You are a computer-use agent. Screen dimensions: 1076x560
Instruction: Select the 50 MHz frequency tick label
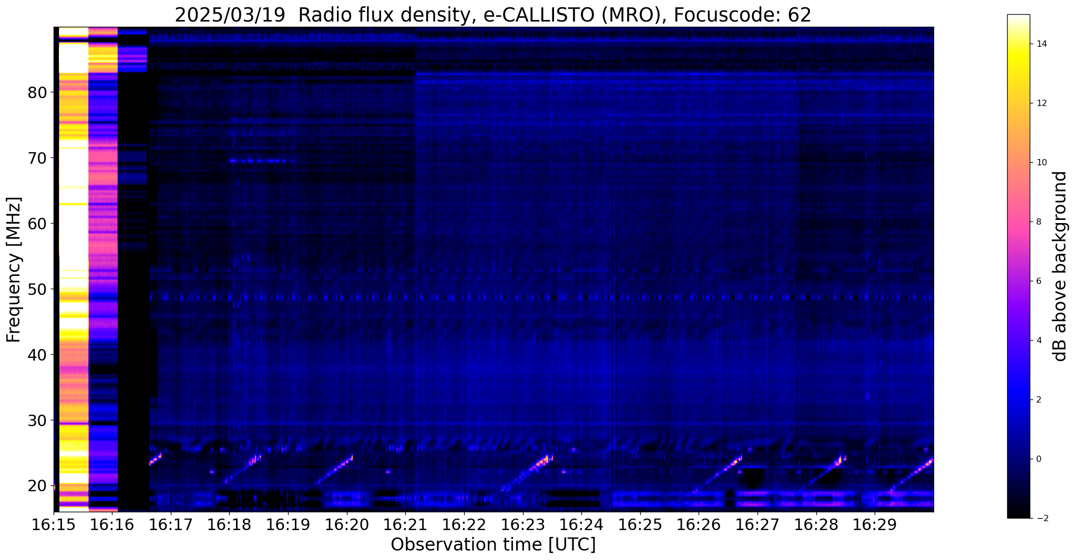coord(38,289)
